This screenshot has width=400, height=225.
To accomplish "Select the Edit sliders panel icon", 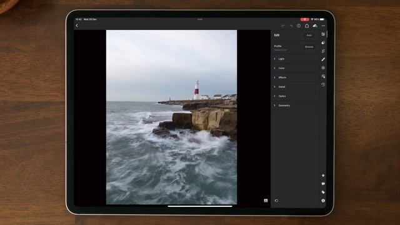I will (323, 34).
